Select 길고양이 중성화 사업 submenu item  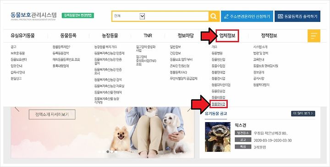click(146, 49)
